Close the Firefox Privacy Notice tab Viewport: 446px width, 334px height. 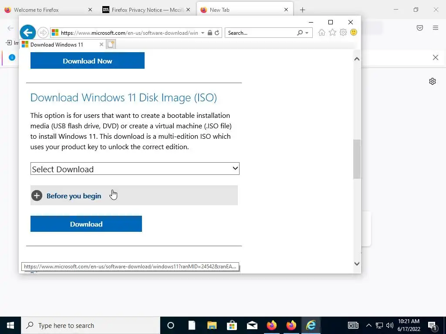[x=188, y=10]
